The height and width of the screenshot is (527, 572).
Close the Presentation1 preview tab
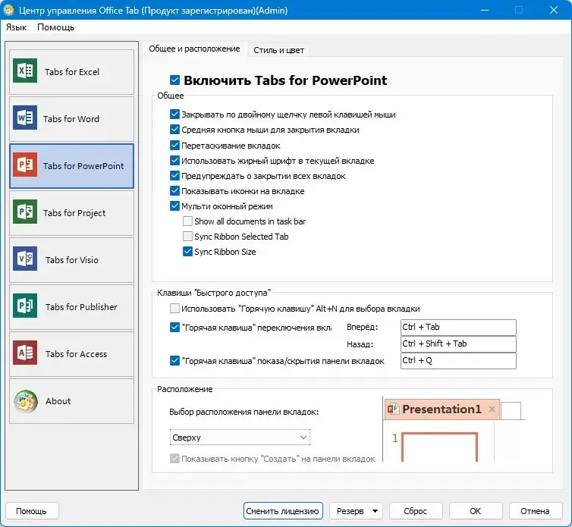[x=492, y=409]
